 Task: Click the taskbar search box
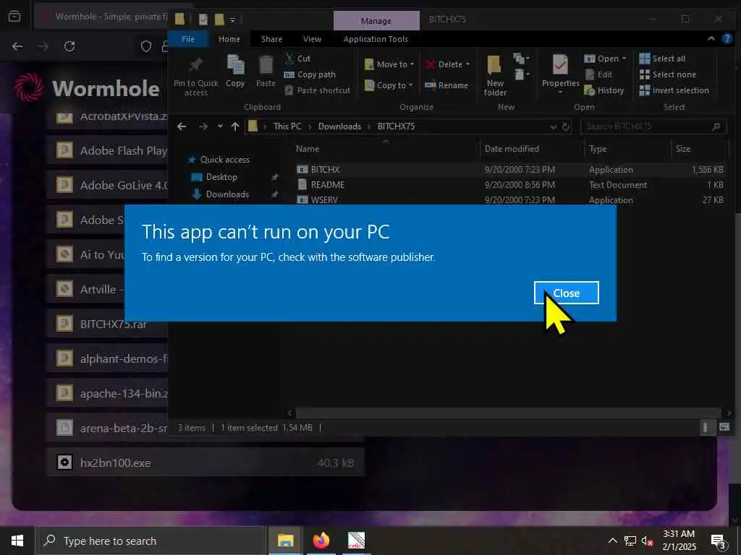[x=151, y=541]
